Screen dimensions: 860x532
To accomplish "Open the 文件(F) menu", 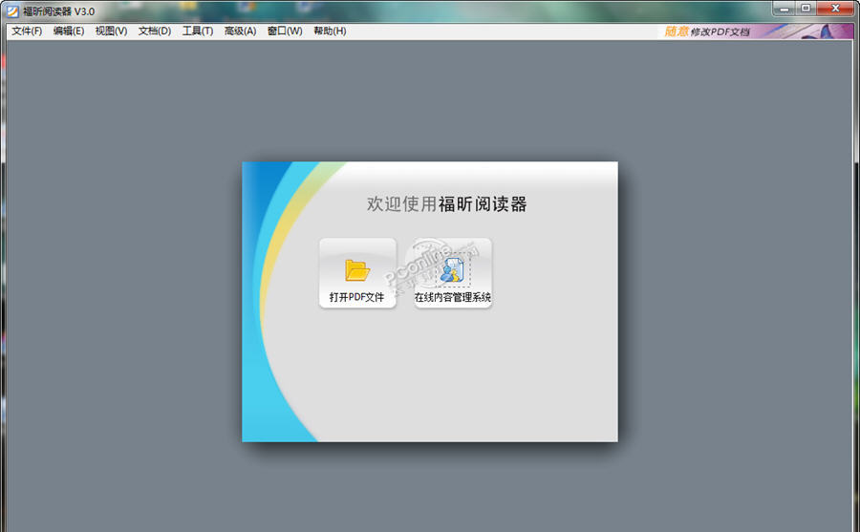I will click(x=27, y=32).
